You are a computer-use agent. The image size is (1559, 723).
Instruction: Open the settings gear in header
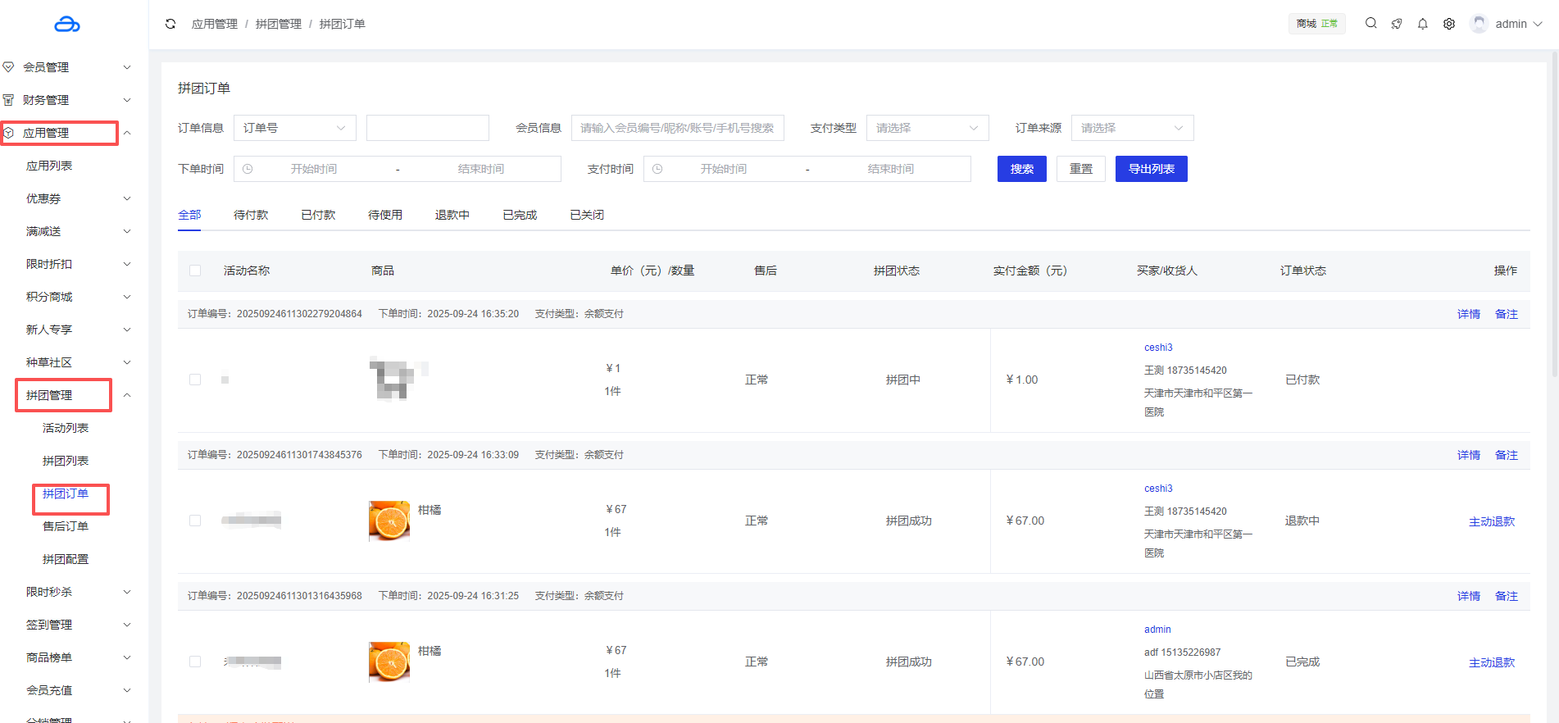coord(1449,24)
